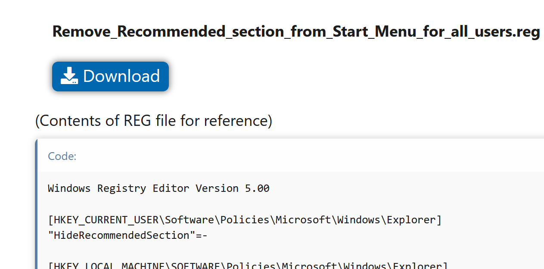
Task: Click the "5.00" version number
Action: (x=257, y=188)
